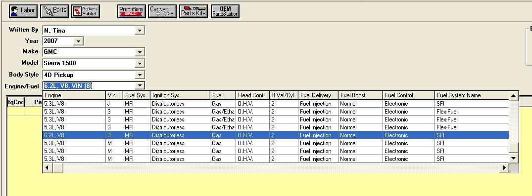Screen dimensions: 532x196
Task: Open Canned Jobs toolbar button
Action: pos(162,11)
